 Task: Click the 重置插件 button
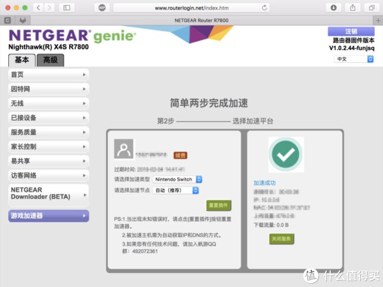pyautogui.click(x=218, y=206)
